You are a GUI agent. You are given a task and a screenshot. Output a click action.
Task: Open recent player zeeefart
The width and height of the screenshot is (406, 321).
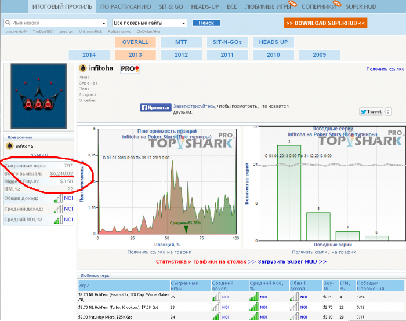click(66, 31)
